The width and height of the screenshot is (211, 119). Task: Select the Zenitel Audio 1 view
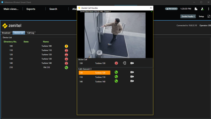click(x=188, y=16)
